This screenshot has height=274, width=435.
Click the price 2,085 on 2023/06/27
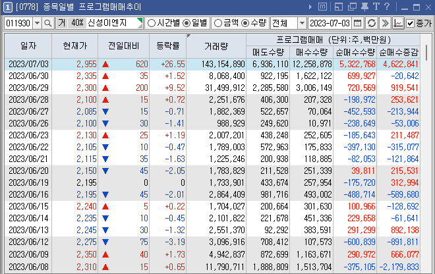tap(86, 112)
